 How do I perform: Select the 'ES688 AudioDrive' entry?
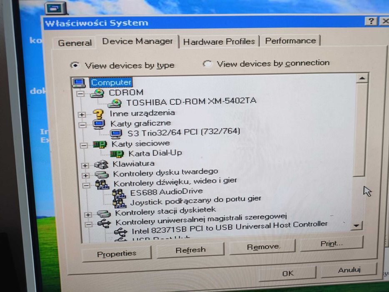click(x=166, y=192)
